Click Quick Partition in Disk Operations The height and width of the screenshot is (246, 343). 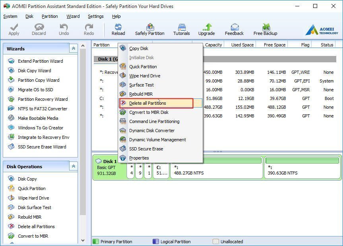[27, 188]
